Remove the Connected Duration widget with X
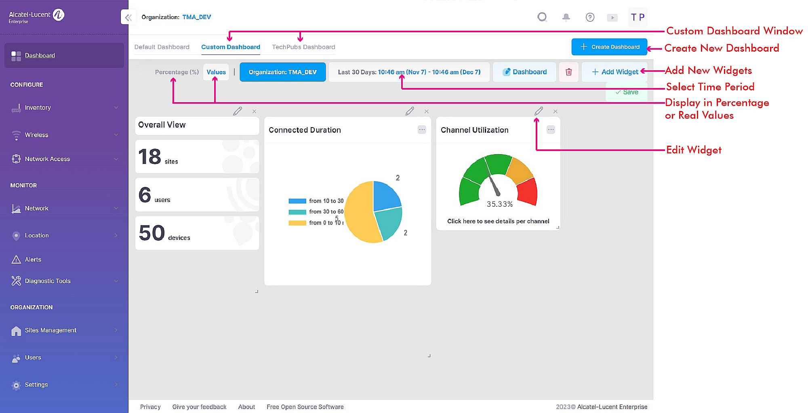The height and width of the screenshot is (413, 808). 427,111
